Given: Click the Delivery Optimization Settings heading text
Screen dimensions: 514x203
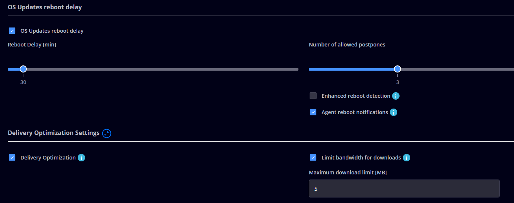Looking at the screenshot, I should coord(54,133).
